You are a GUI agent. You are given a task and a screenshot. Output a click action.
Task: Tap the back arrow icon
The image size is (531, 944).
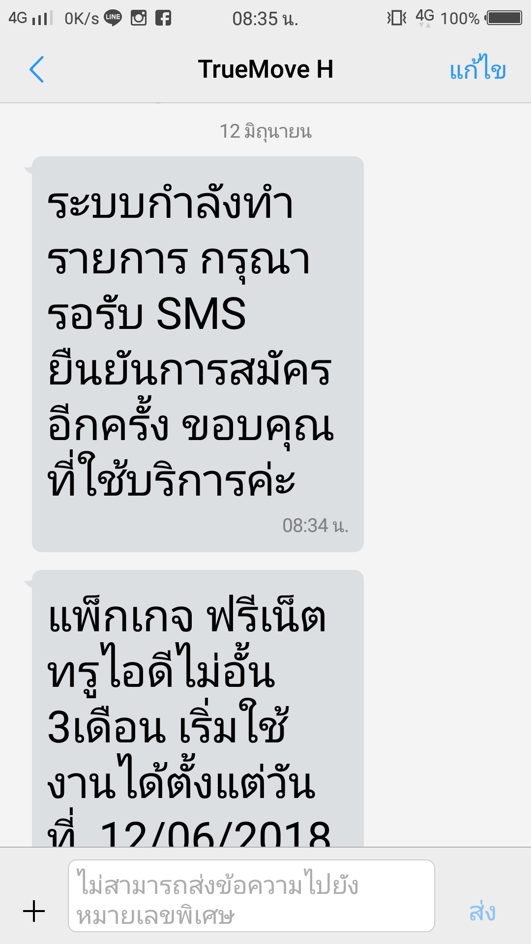[x=37, y=69]
